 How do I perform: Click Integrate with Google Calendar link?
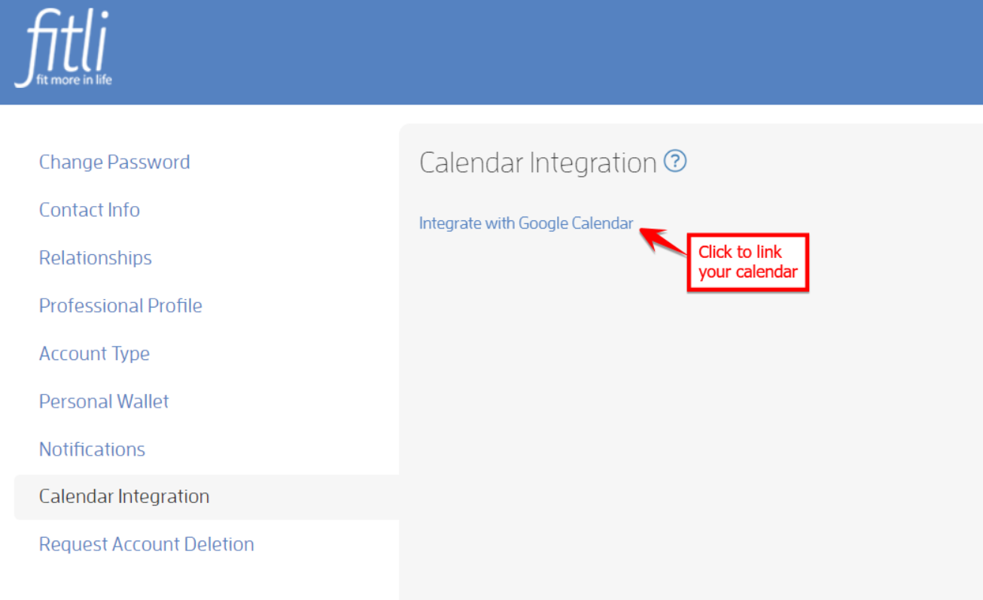coord(526,223)
